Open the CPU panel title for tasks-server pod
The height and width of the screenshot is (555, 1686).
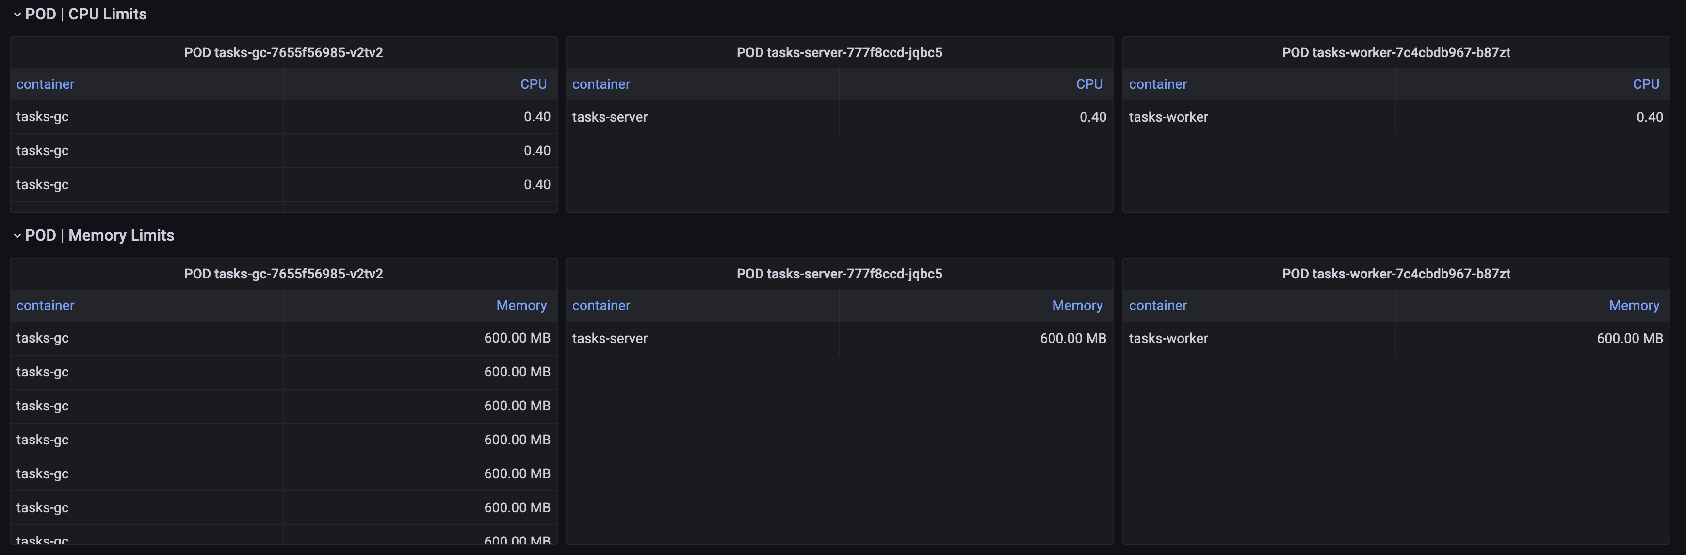(839, 52)
